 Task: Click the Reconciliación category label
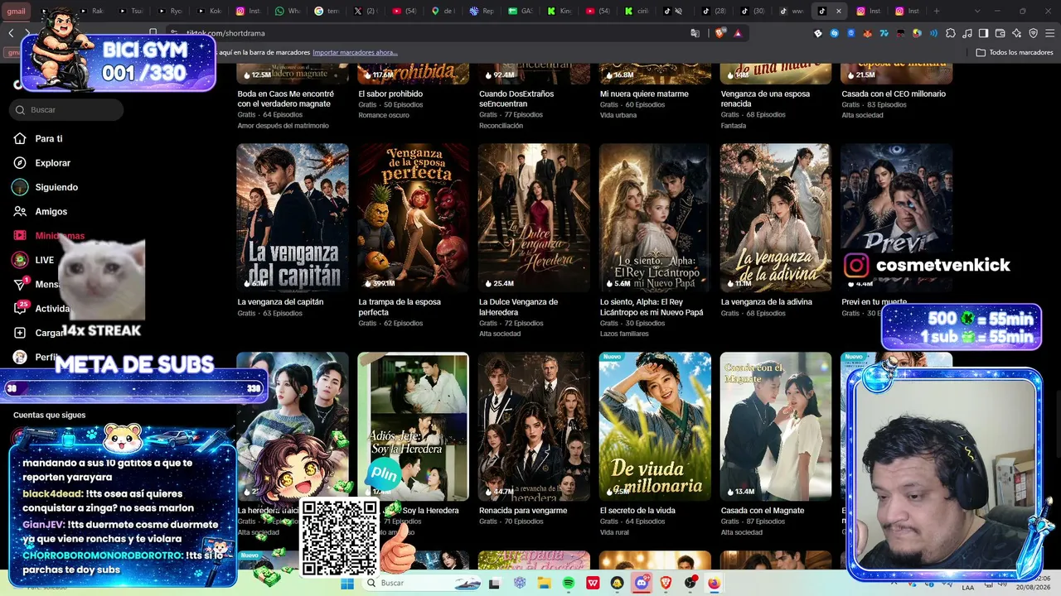tap(501, 126)
